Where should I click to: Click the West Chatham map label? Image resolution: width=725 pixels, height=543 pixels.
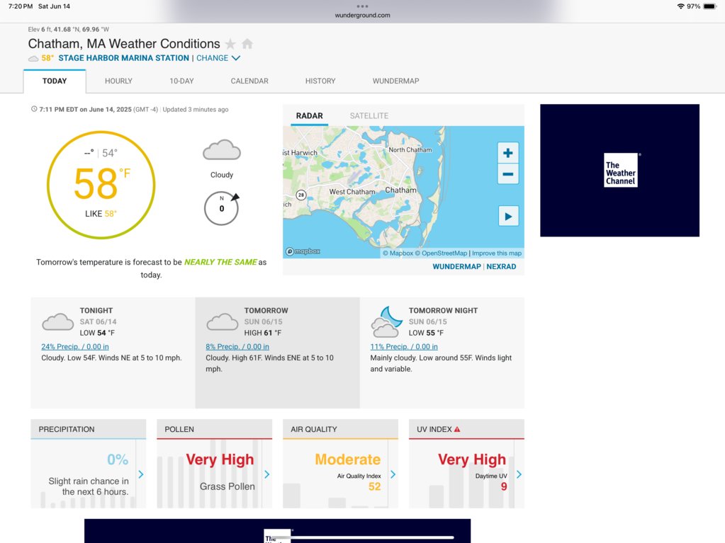coord(352,192)
